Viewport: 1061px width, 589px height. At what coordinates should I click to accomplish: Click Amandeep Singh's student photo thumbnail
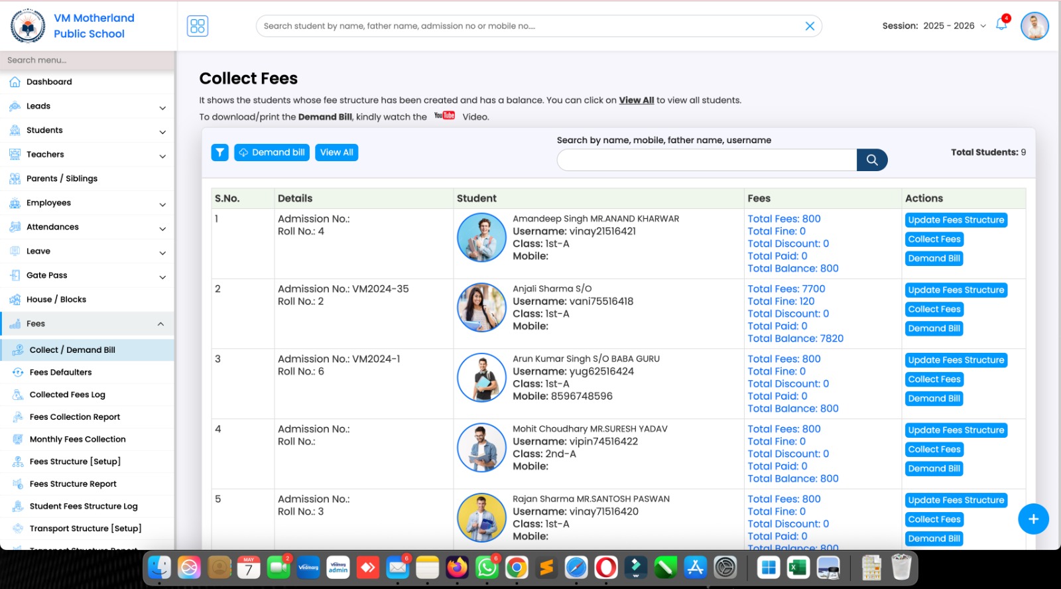[481, 237]
